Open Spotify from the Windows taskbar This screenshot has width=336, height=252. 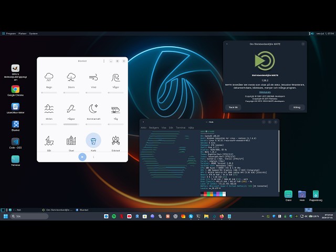(x=114, y=216)
